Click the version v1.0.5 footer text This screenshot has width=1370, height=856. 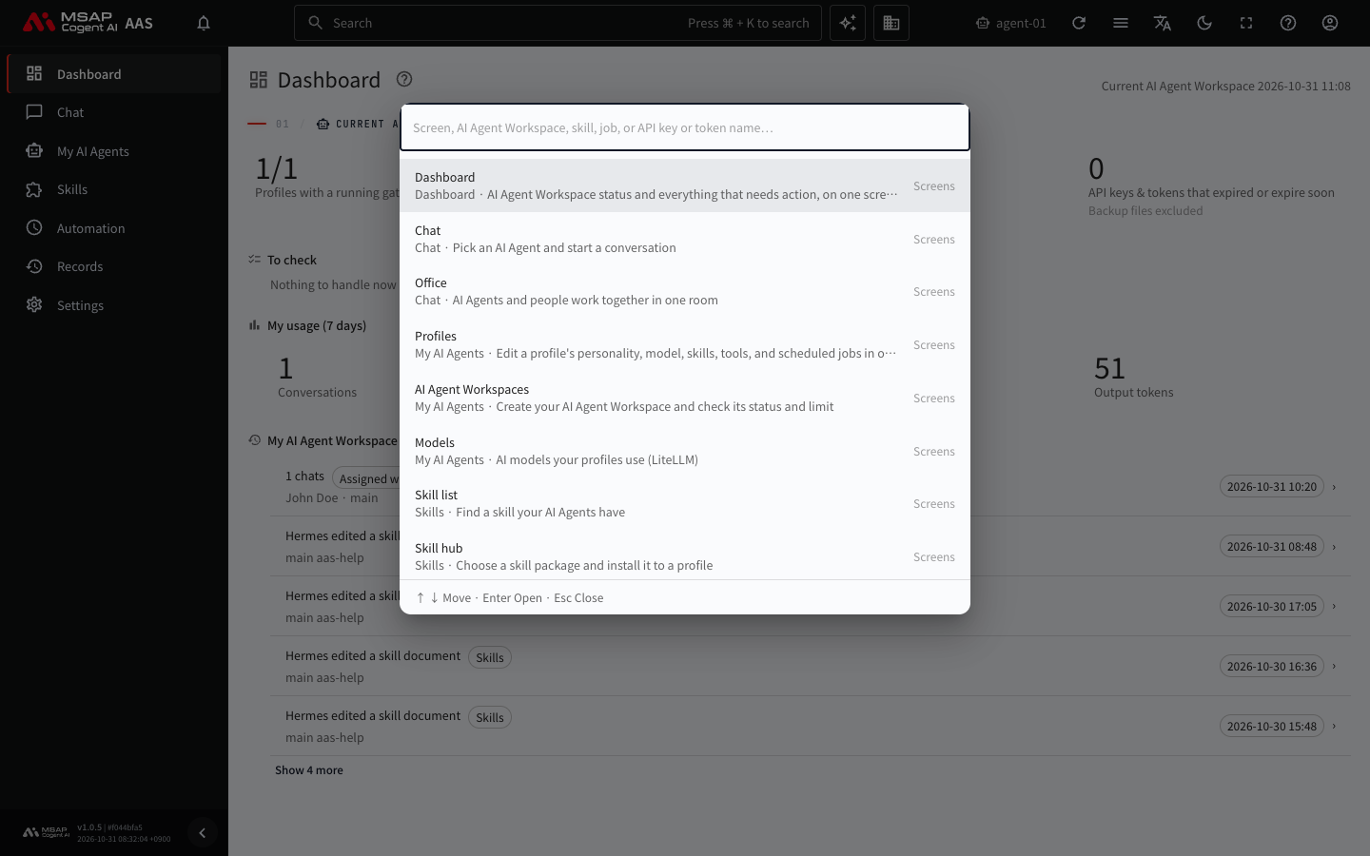click(89, 827)
